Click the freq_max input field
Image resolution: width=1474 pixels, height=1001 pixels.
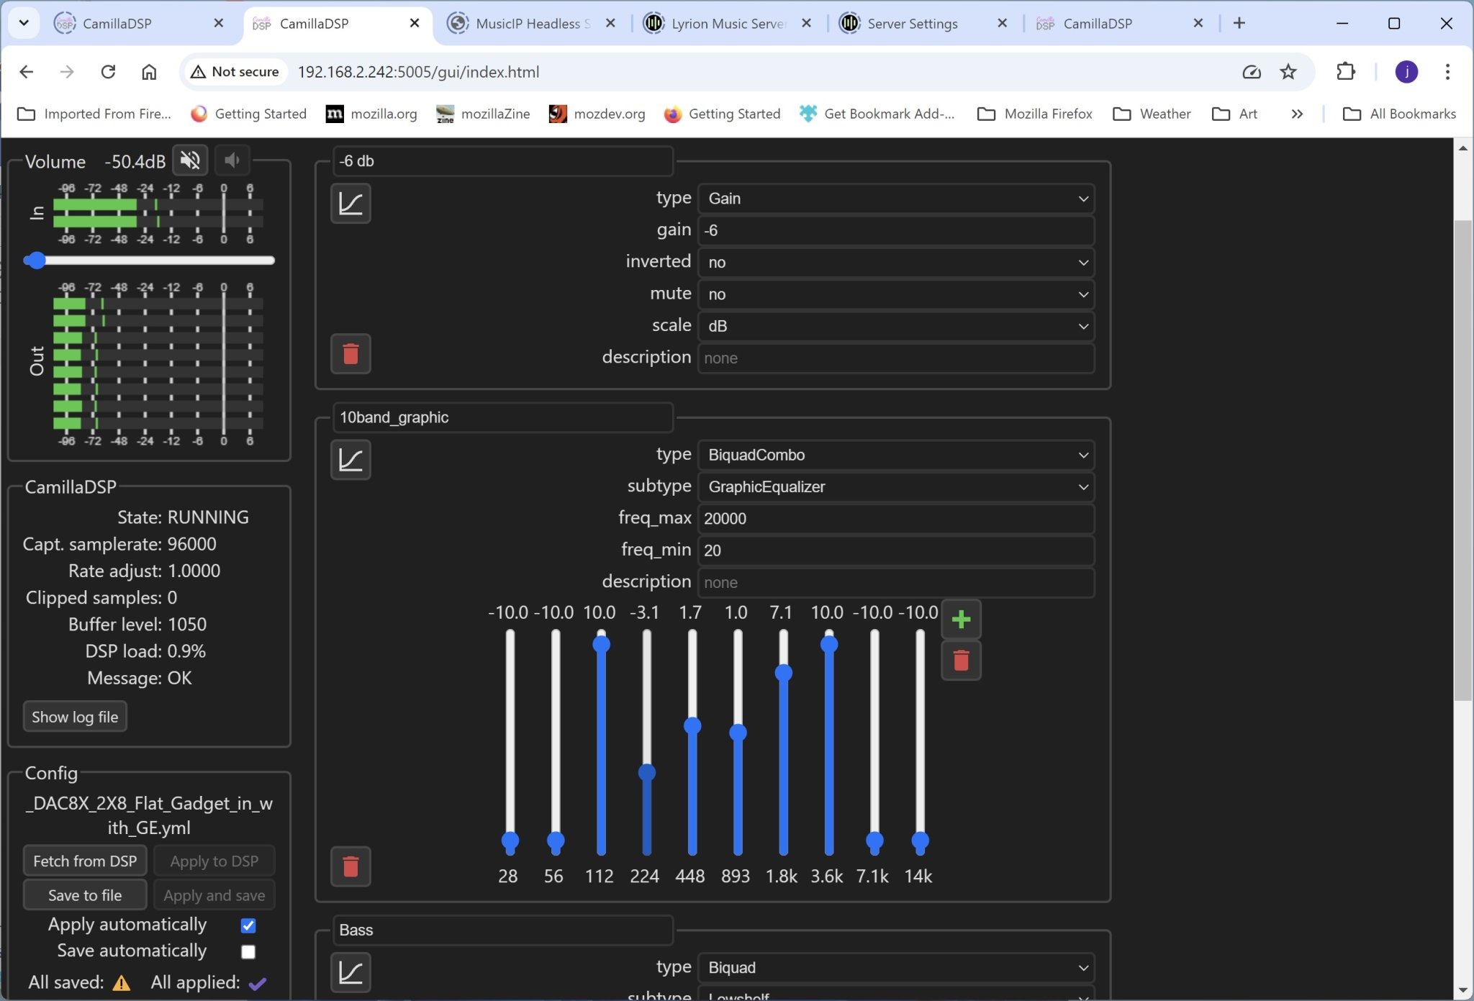coord(896,518)
